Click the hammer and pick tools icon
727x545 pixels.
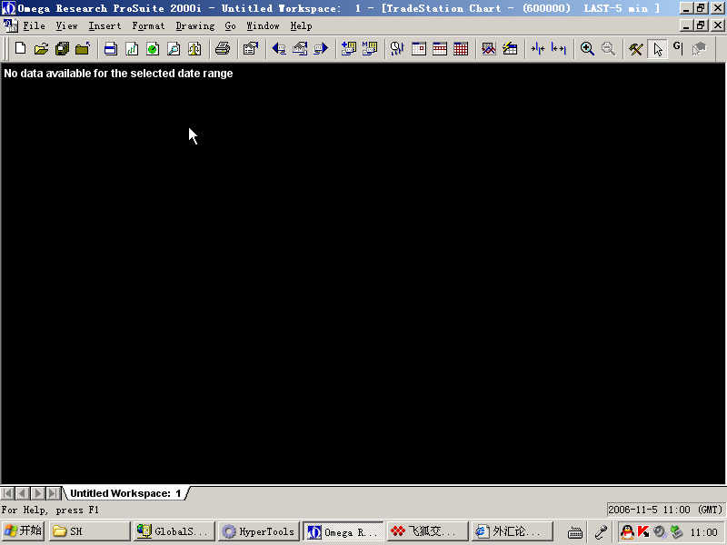click(636, 49)
